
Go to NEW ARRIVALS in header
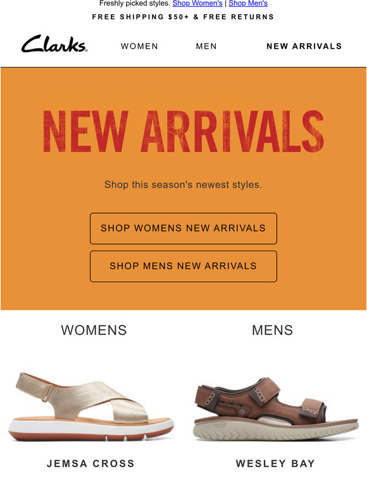tap(304, 46)
